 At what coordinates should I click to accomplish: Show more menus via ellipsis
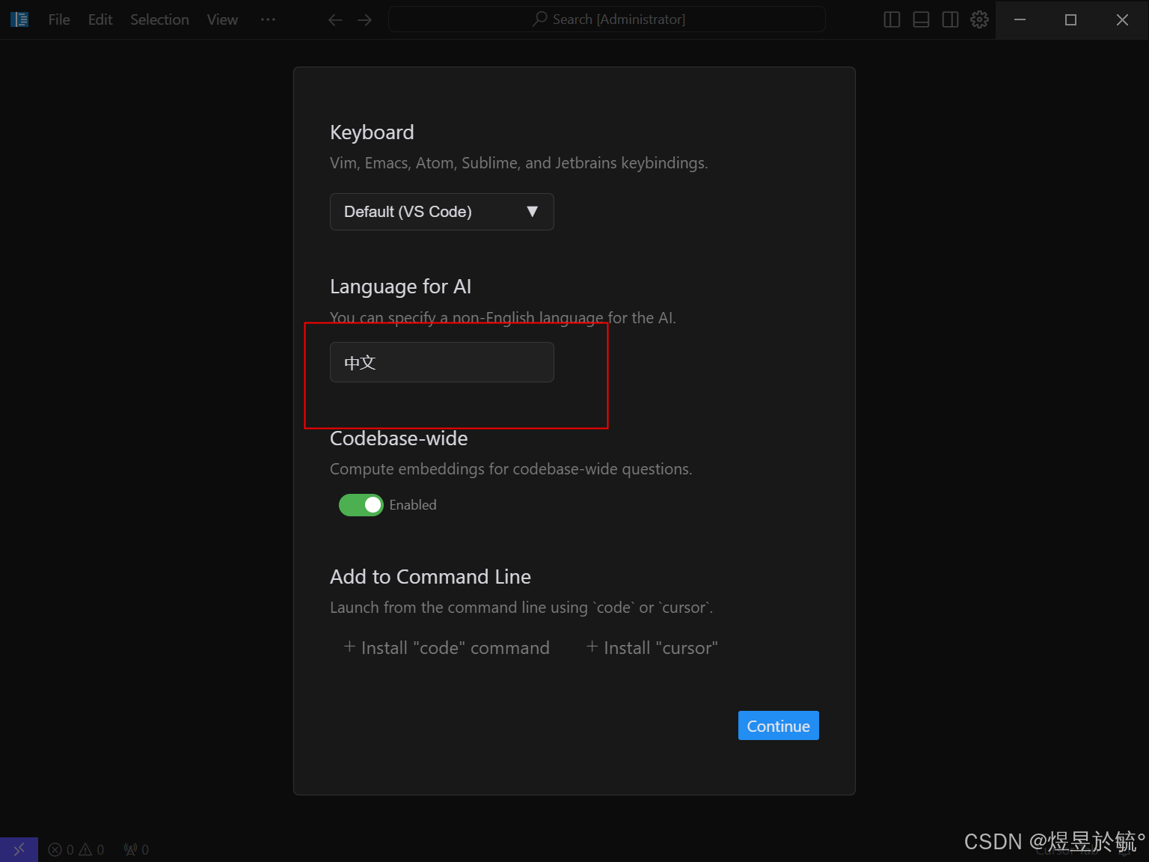click(x=268, y=19)
